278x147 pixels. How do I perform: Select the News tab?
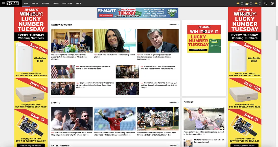coord(26,3)
